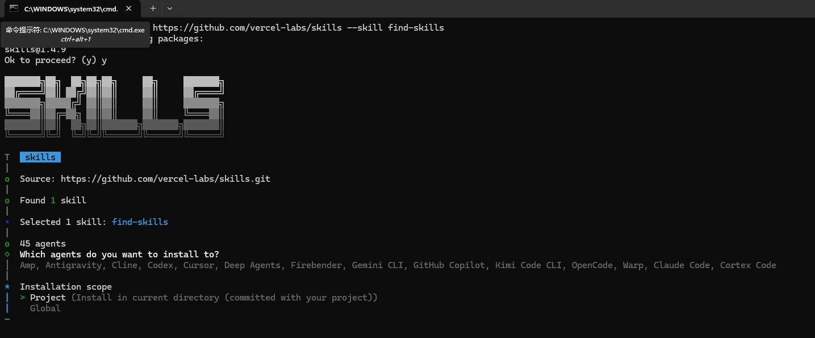Image resolution: width=815 pixels, height=338 pixels.
Task: Select the Project installation scope option
Action: point(48,298)
